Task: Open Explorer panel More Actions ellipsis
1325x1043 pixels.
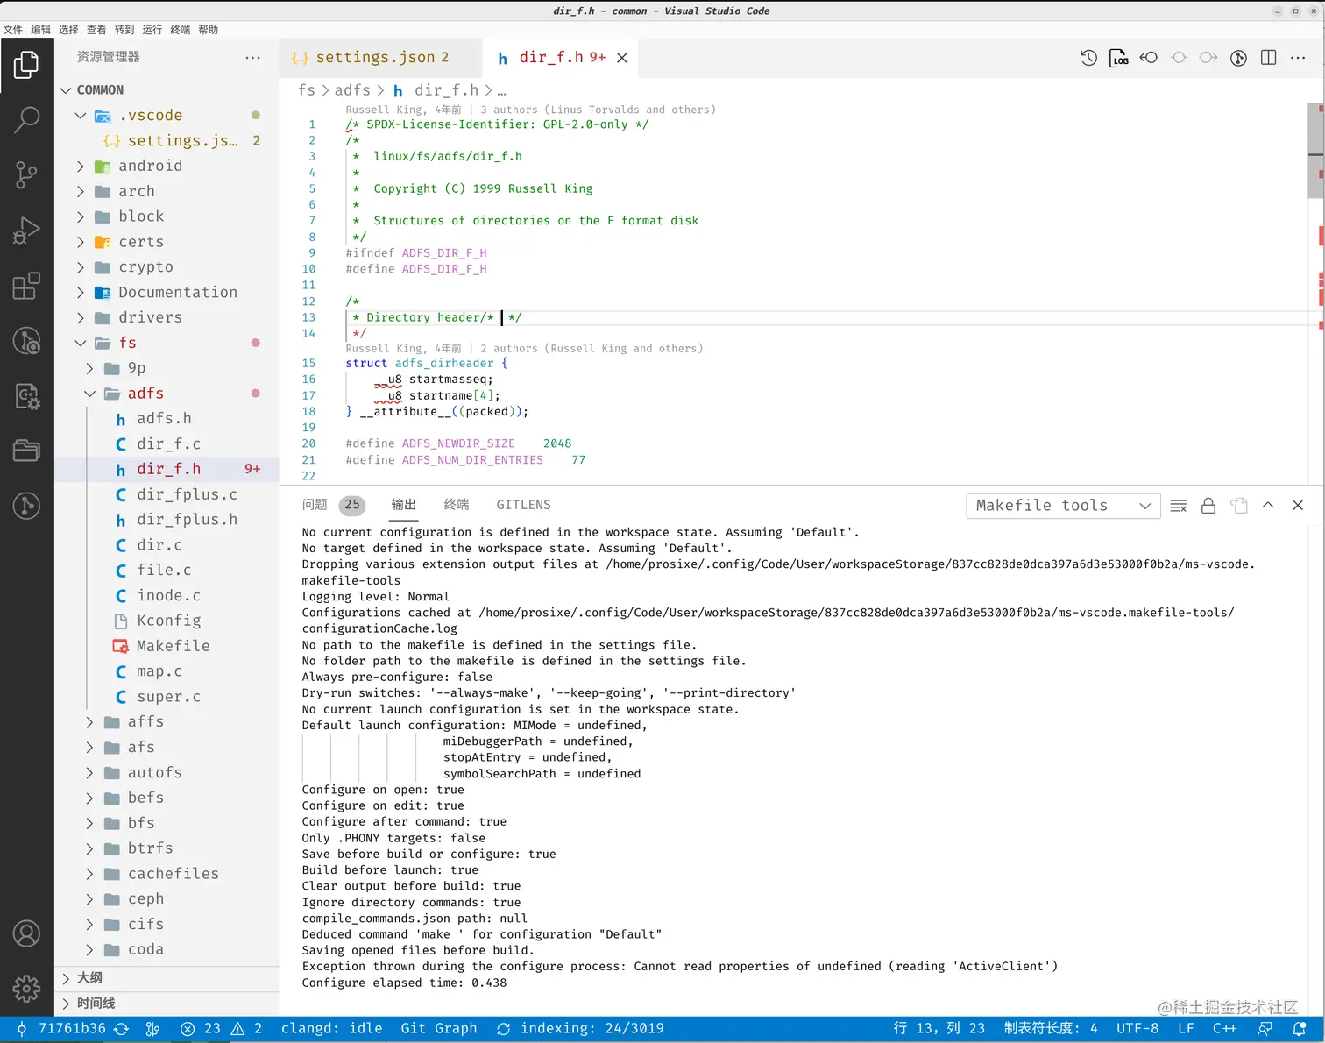Action: [x=253, y=57]
